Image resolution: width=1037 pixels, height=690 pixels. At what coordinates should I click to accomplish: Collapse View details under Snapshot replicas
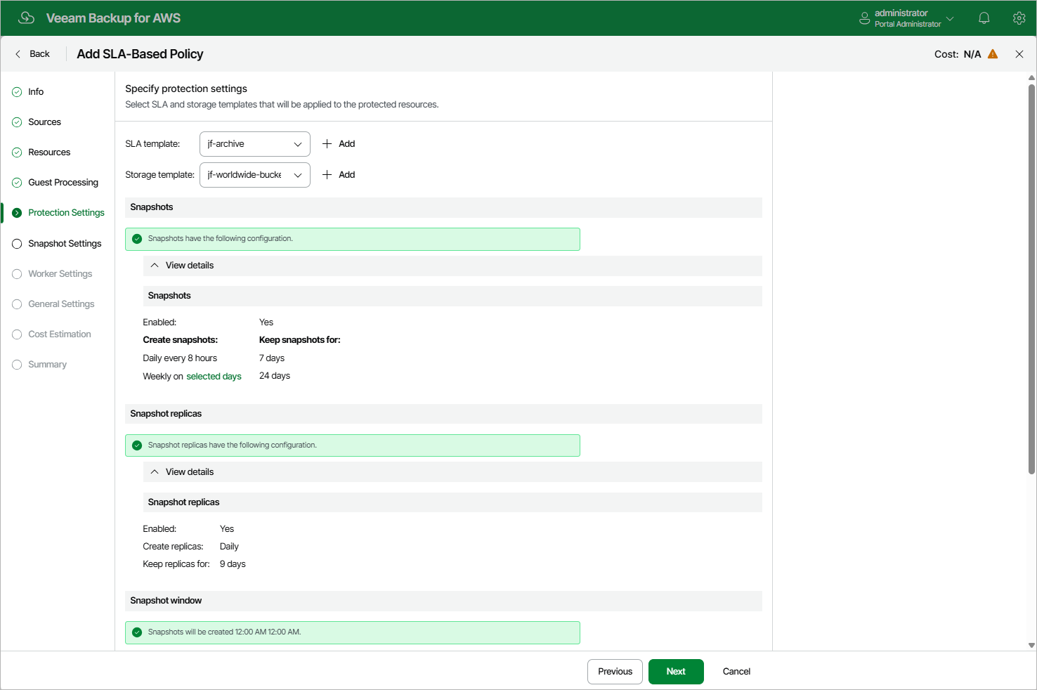(452, 472)
